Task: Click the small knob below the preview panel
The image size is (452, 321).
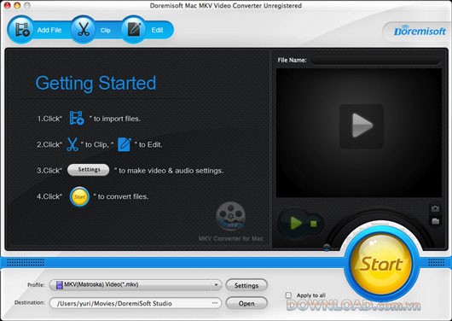Action: tap(327, 248)
